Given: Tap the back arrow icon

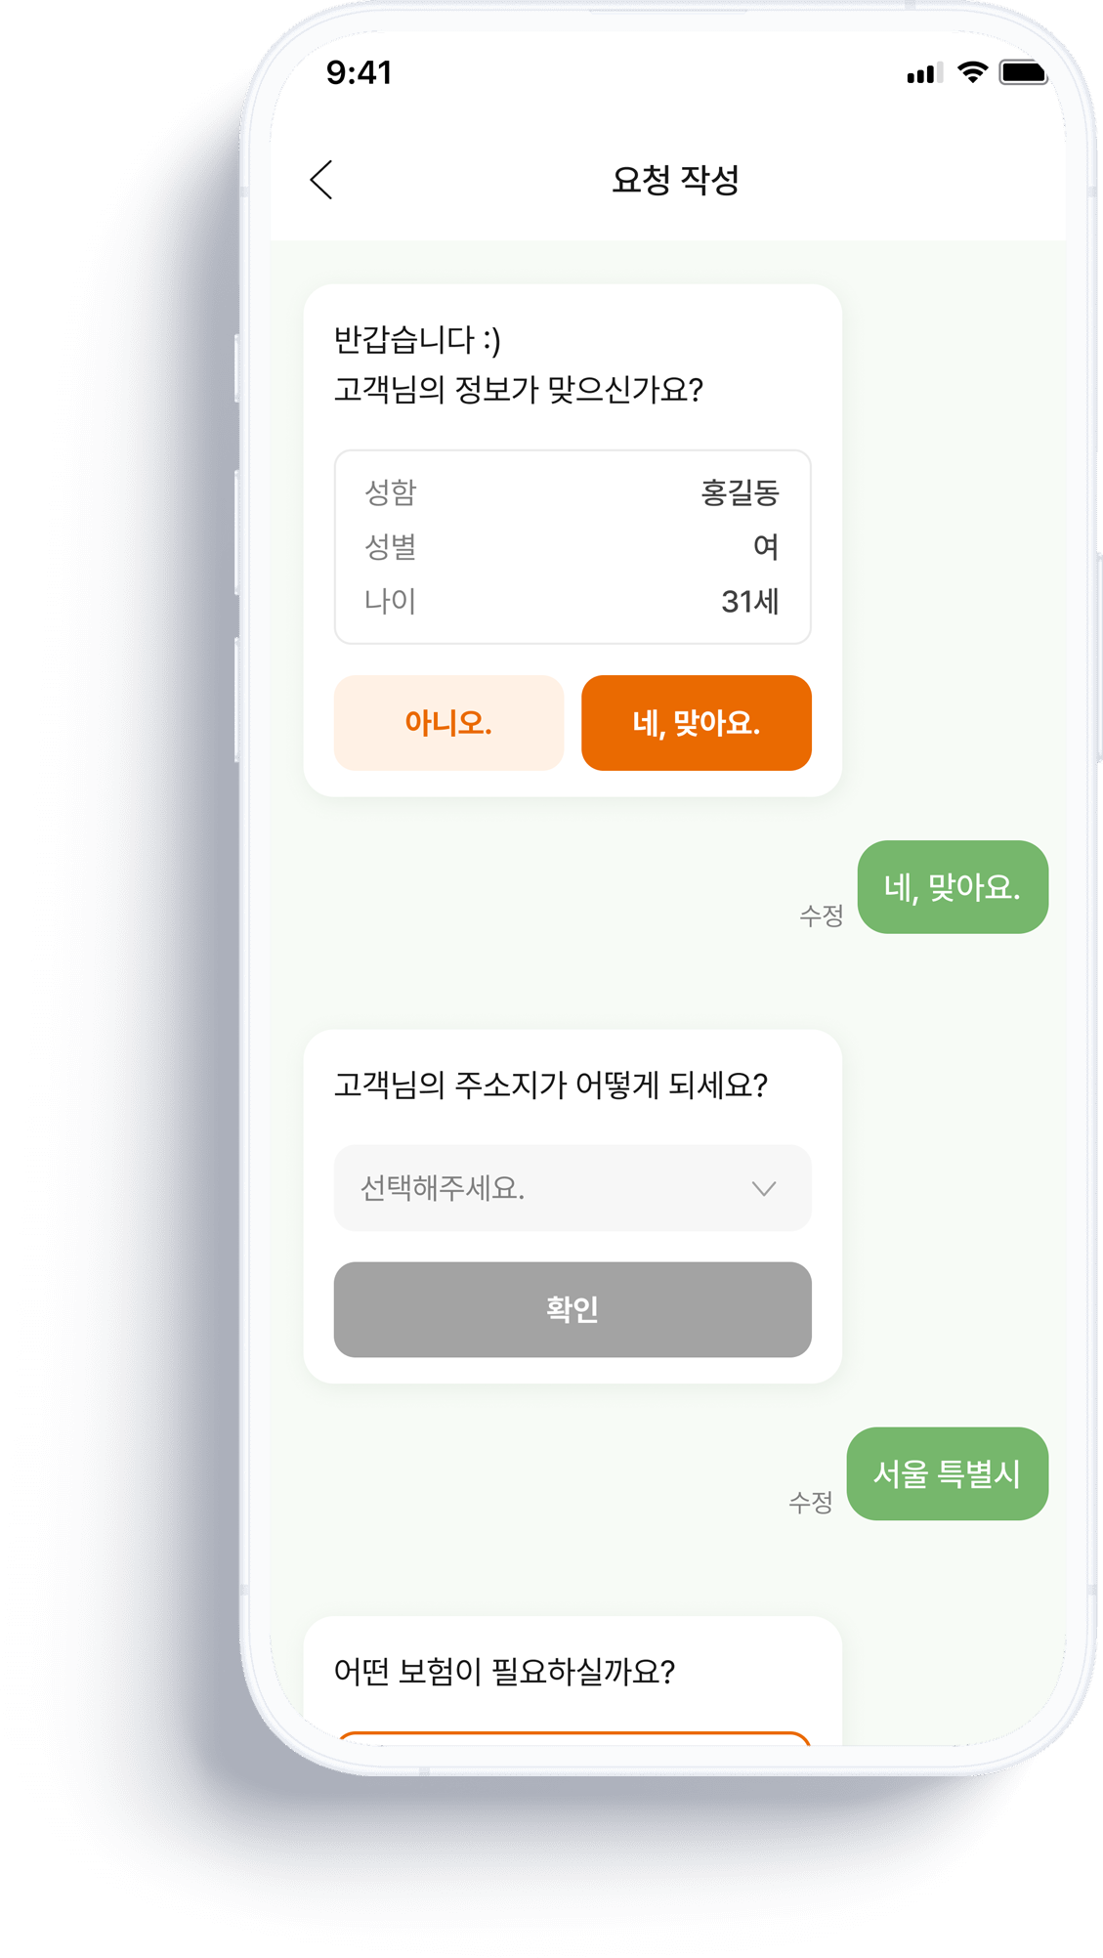Looking at the screenshot, I should click(x=322, y=180).
